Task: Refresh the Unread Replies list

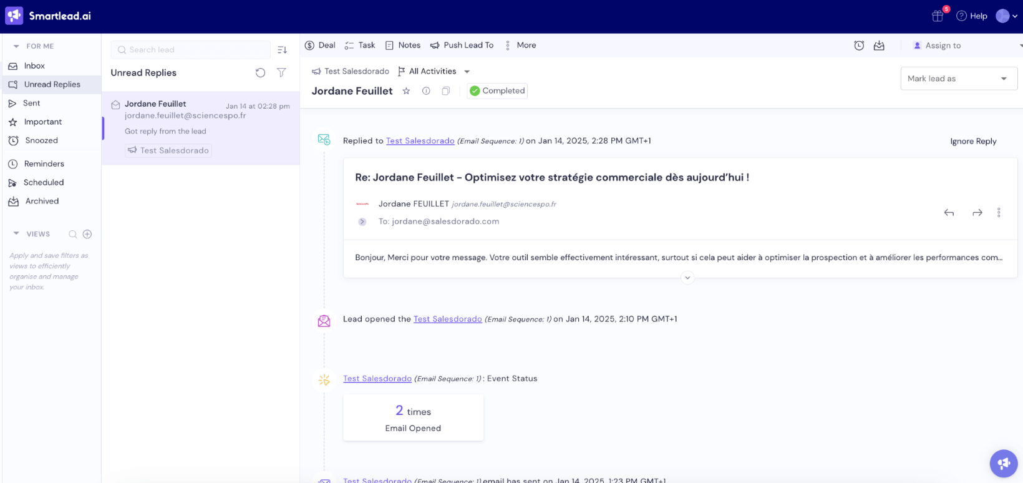Action: (x=260, y=72)
